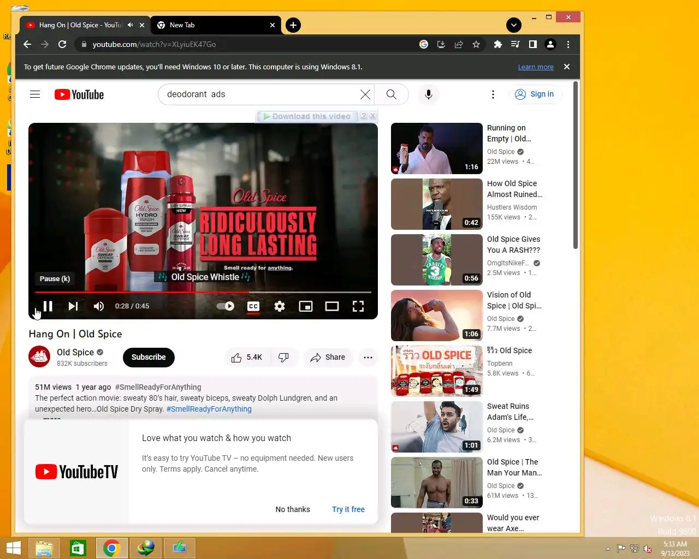Viewport: 699px width, 559px height.
Task: Mute tab via speaker icon on tab
Action: pyautogui.click(x=131, y=25)
